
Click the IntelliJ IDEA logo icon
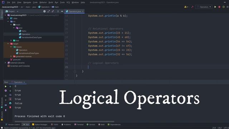pyautogui.click(x=3, y=3)
